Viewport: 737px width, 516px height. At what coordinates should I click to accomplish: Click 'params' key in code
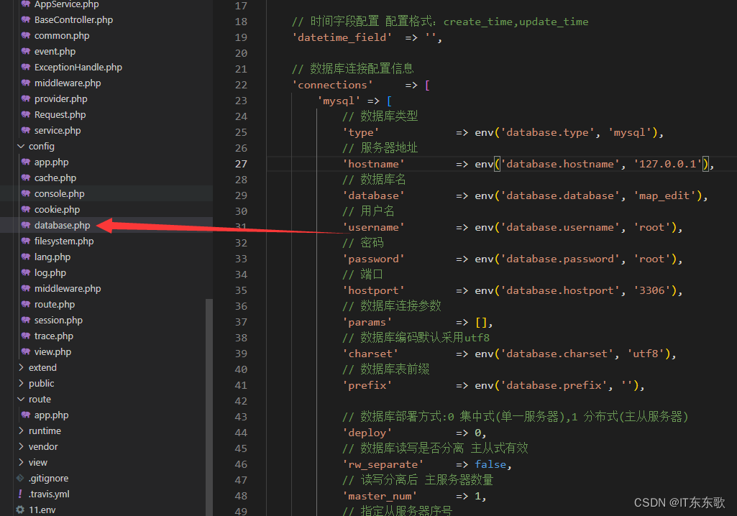[x=367, y=322]
